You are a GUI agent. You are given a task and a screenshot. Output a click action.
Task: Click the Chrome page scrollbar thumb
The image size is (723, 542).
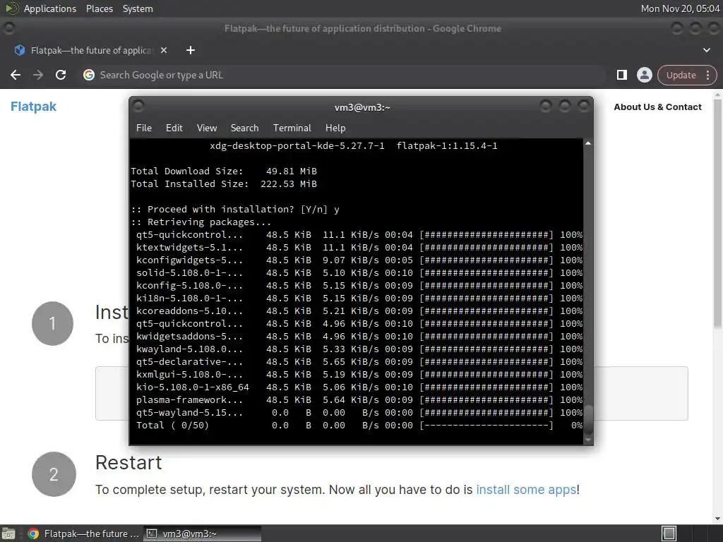(x=717, y=213)
